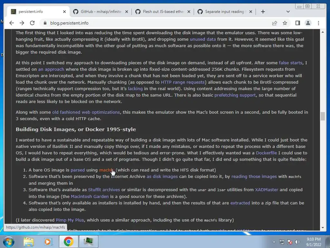330x248 pixels.
Task: Open the 'as disk images' link
Action: [162, 177]
